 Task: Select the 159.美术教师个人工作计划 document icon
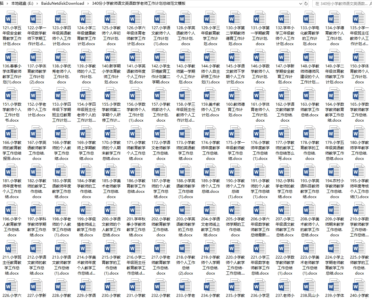(211, 95)
